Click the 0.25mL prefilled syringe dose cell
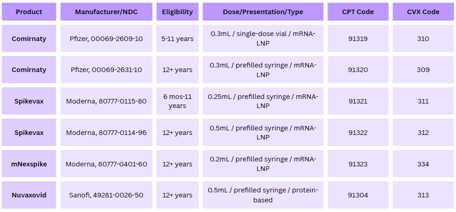Screen dimensions: 456x212 click(x=263, y=101)
